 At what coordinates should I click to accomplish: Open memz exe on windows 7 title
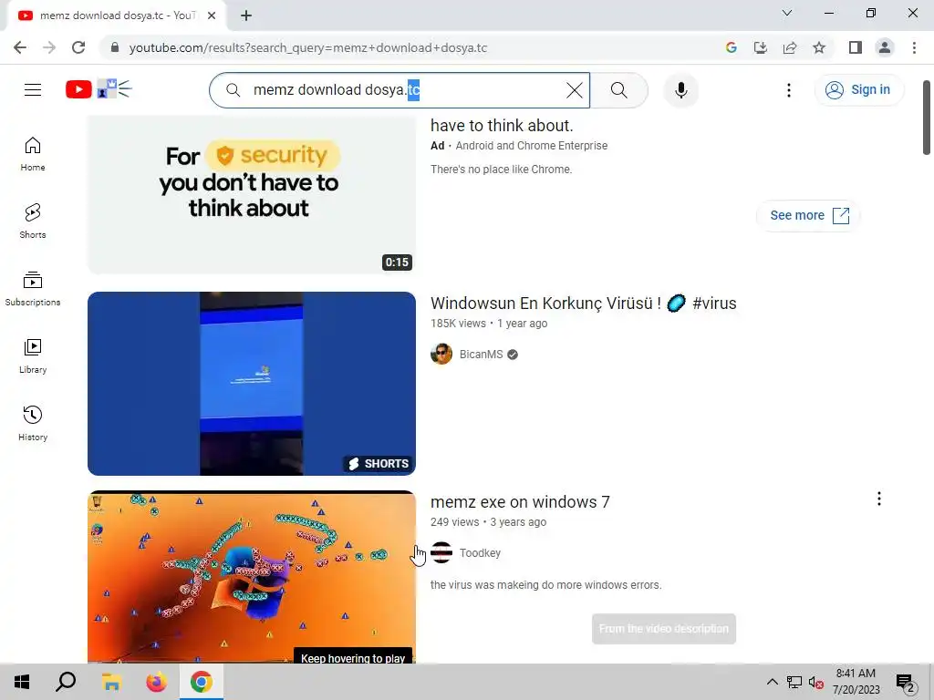520,502
